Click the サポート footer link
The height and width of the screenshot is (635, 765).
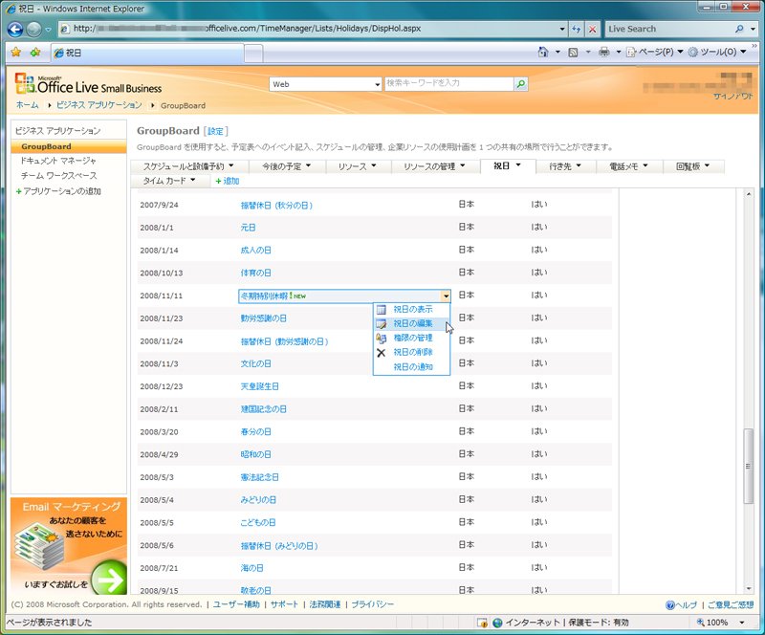284,604
